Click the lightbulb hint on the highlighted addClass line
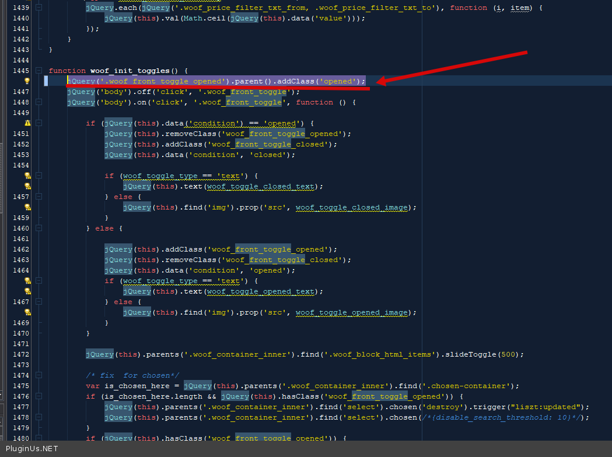This screenshot has width=612, height=457. (27, 81)
